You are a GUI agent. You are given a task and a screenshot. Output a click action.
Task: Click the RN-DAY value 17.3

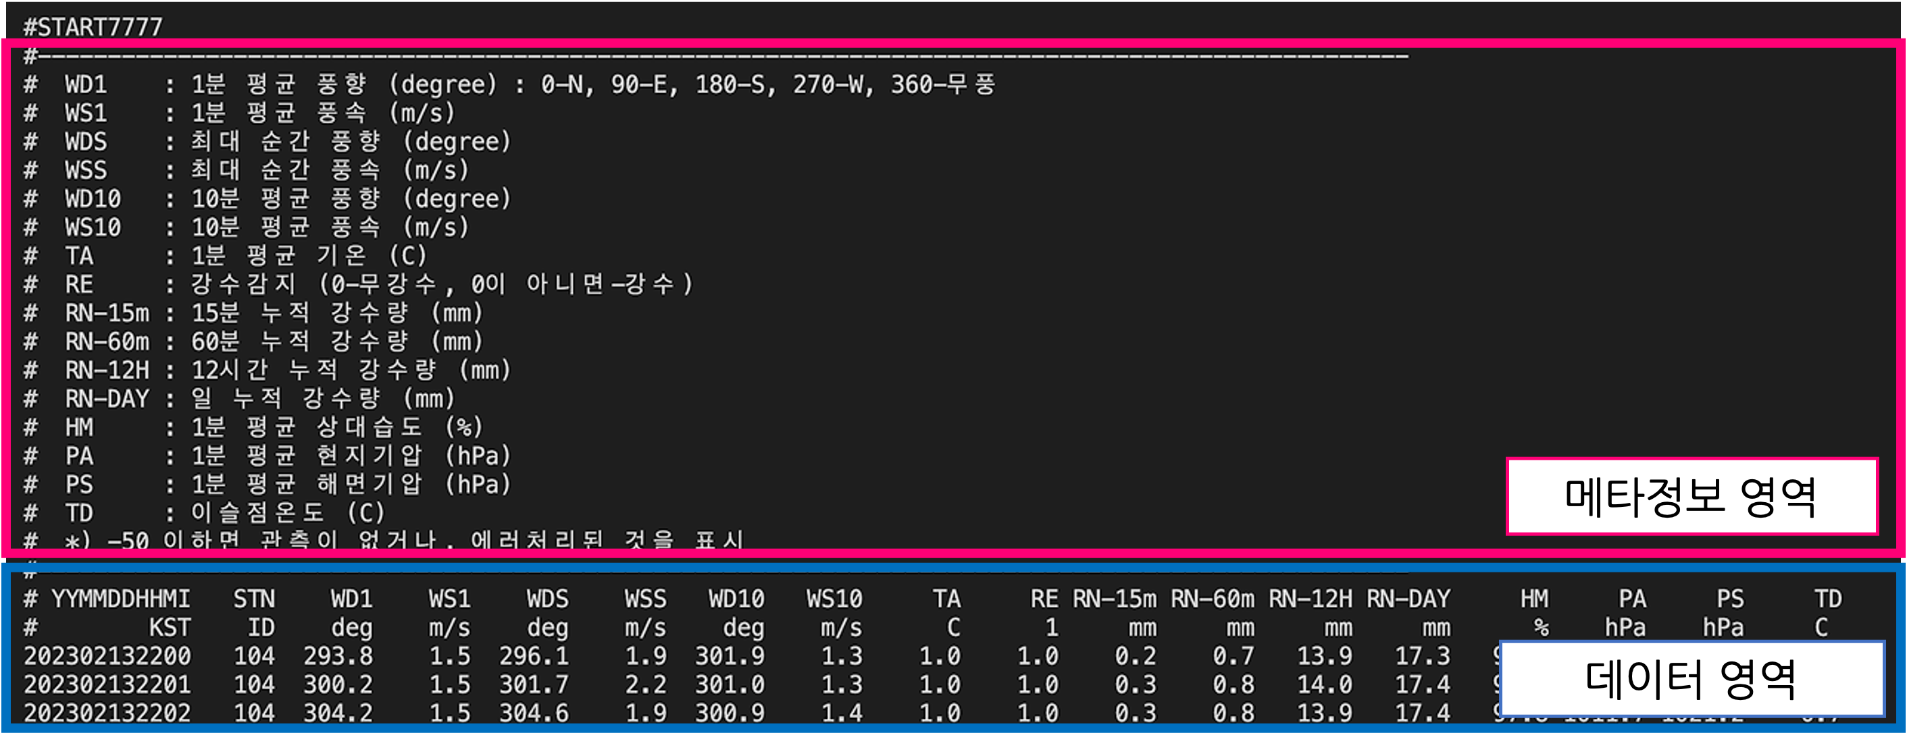[x=1422, y=656]
